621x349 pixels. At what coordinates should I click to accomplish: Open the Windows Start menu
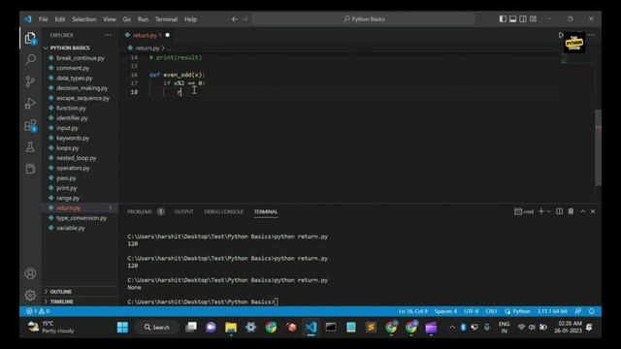(122, 328)
